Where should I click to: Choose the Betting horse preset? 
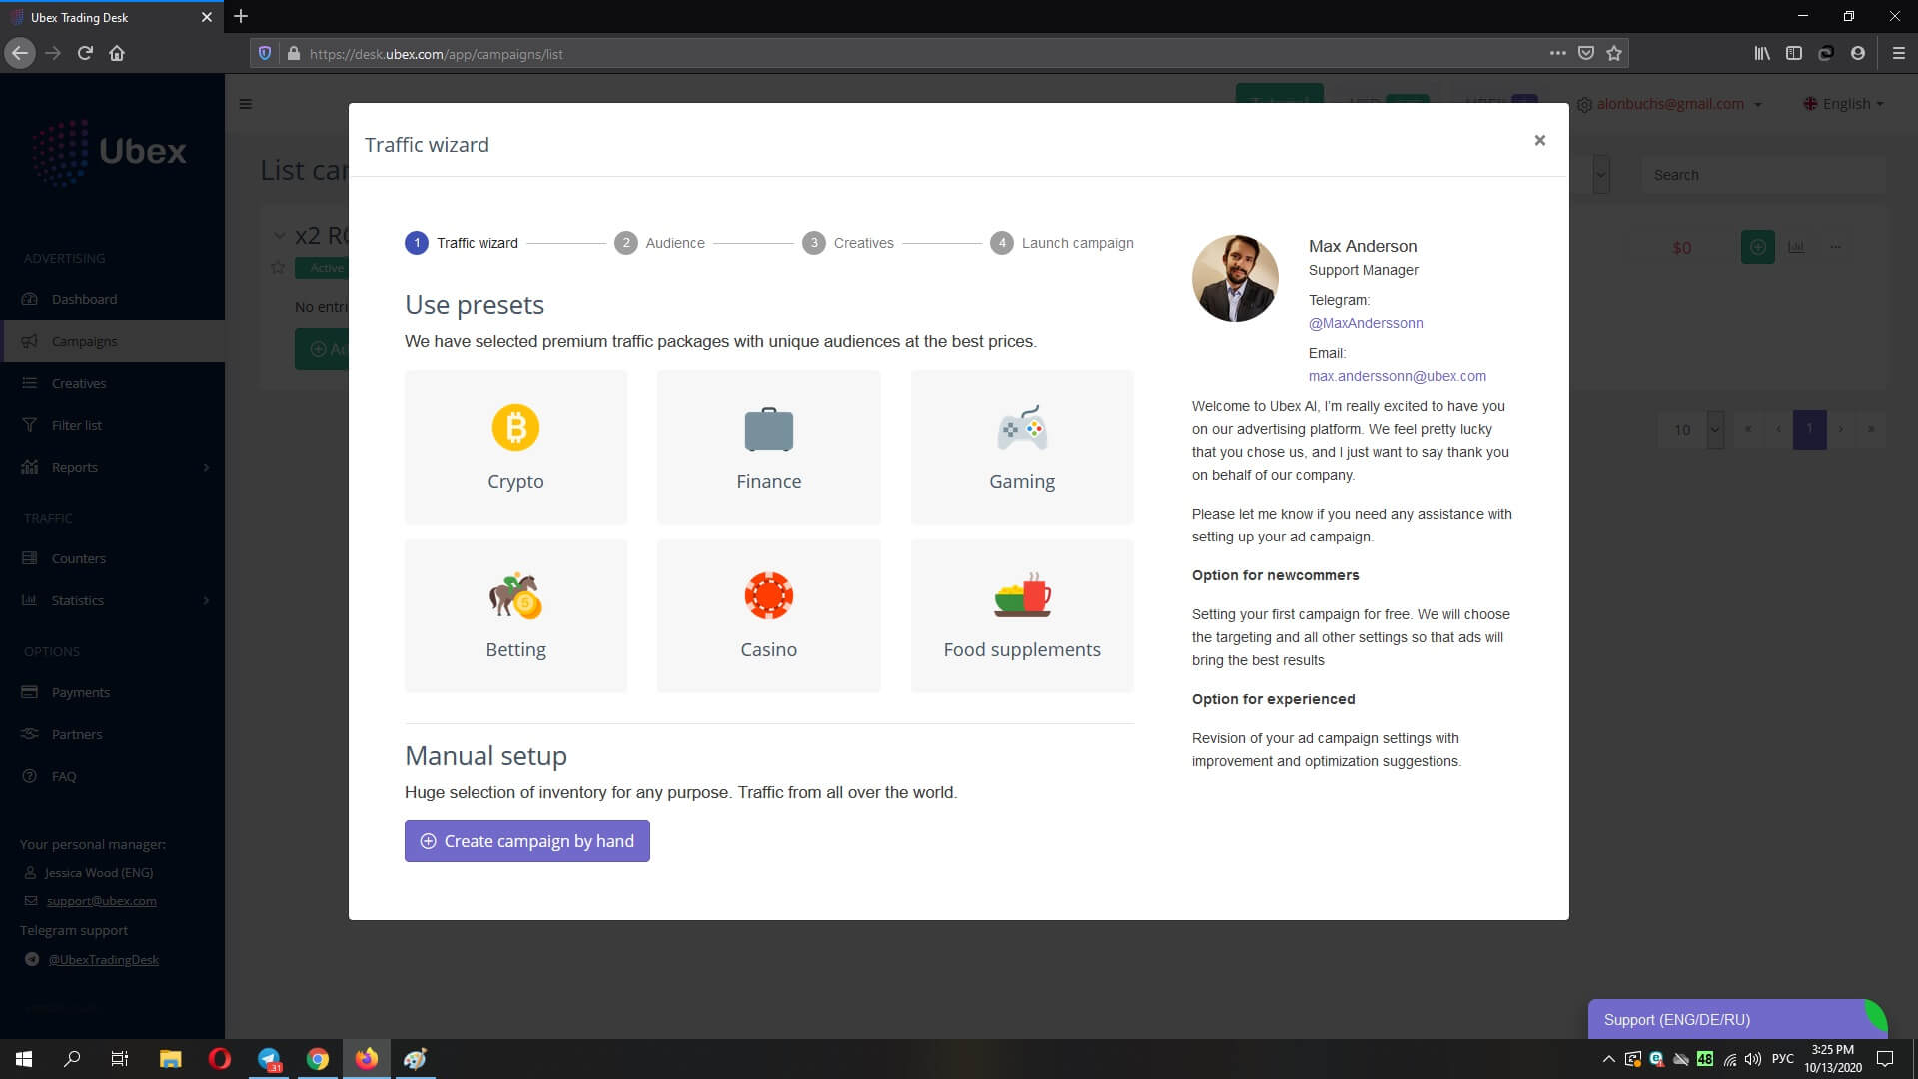515,615
